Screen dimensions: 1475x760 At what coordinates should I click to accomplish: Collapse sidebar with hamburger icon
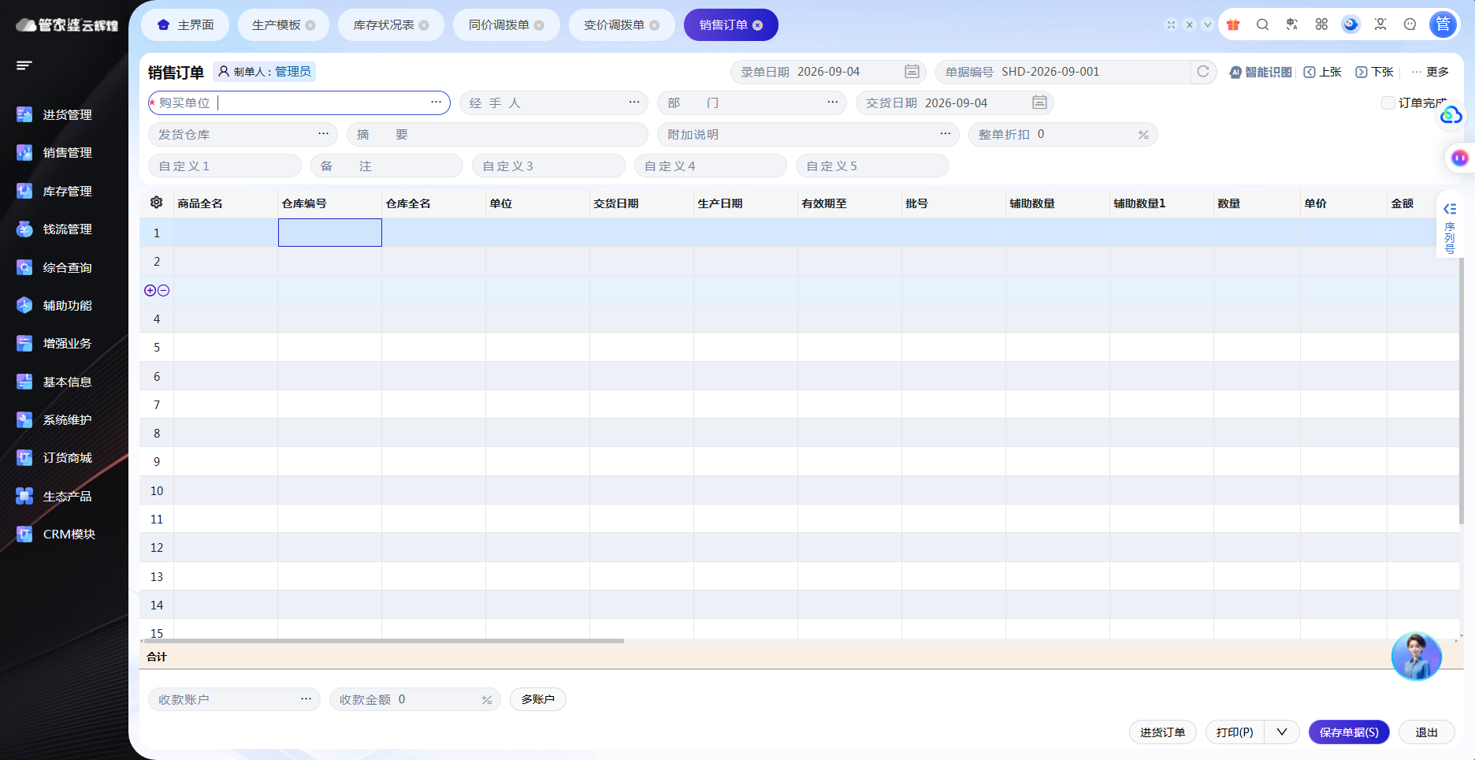(24, 65)
